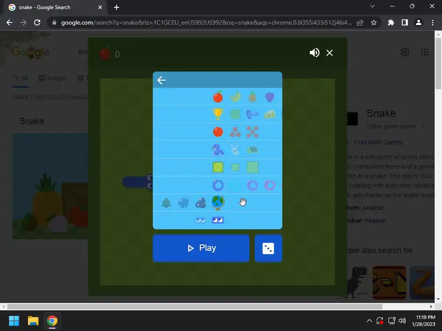Pick the purple ring snake color
442x331 pixels.
253,185
